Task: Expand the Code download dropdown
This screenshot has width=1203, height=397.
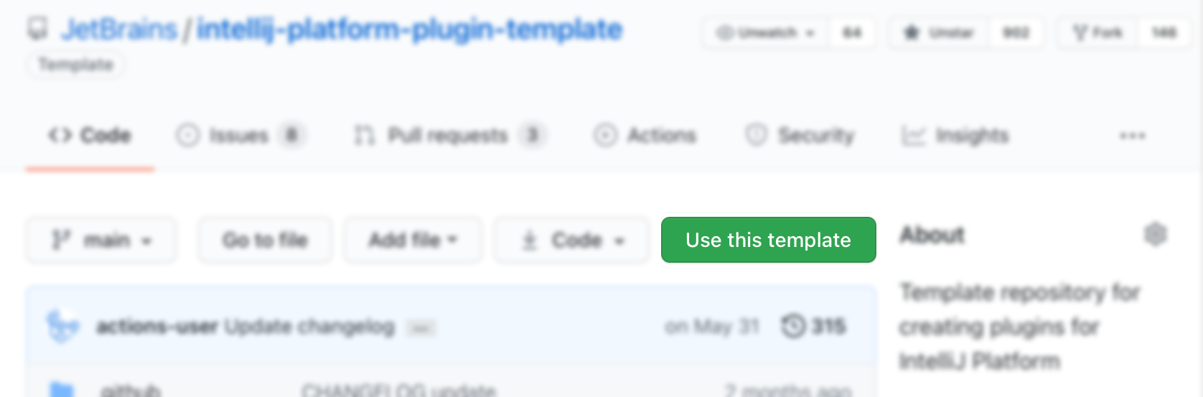Action: [x=572, y=240]
